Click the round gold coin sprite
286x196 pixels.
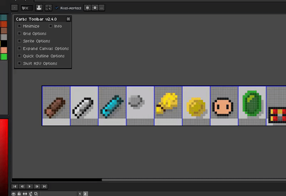pos(196,107)
